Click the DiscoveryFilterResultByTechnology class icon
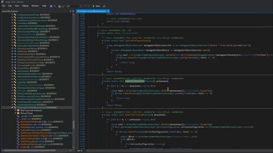The height and width of the screenshot is (153, 273). [15, 29]
